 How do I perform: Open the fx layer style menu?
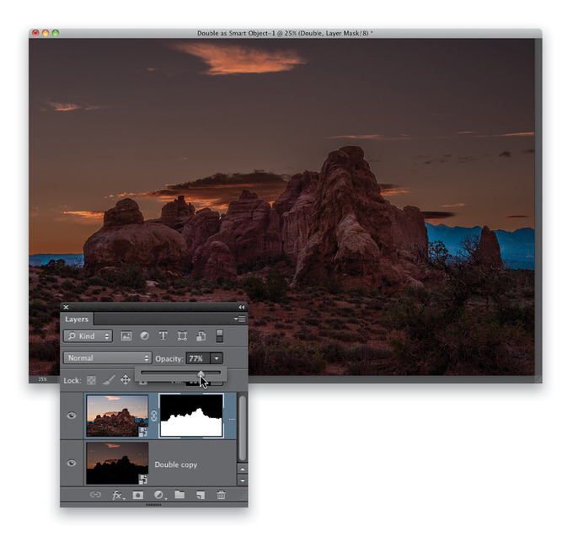point(117,495)
